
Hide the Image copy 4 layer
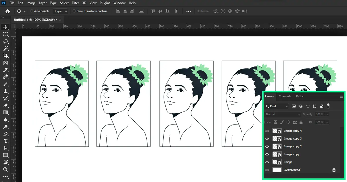tap(267, 131)
